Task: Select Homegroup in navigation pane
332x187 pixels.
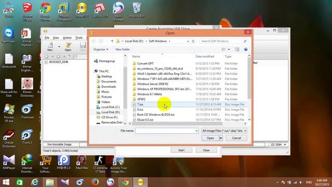Action: [x=104, y=61]
